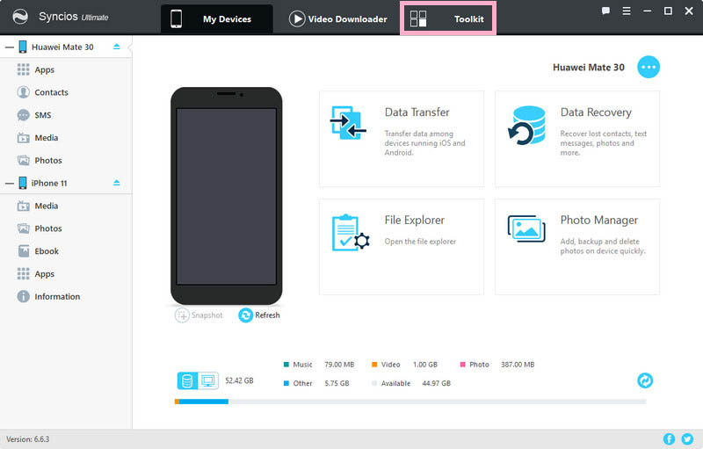Screen dimensions: 703x449
Task: Open the File Explorer title
Action: coord(414,220)
